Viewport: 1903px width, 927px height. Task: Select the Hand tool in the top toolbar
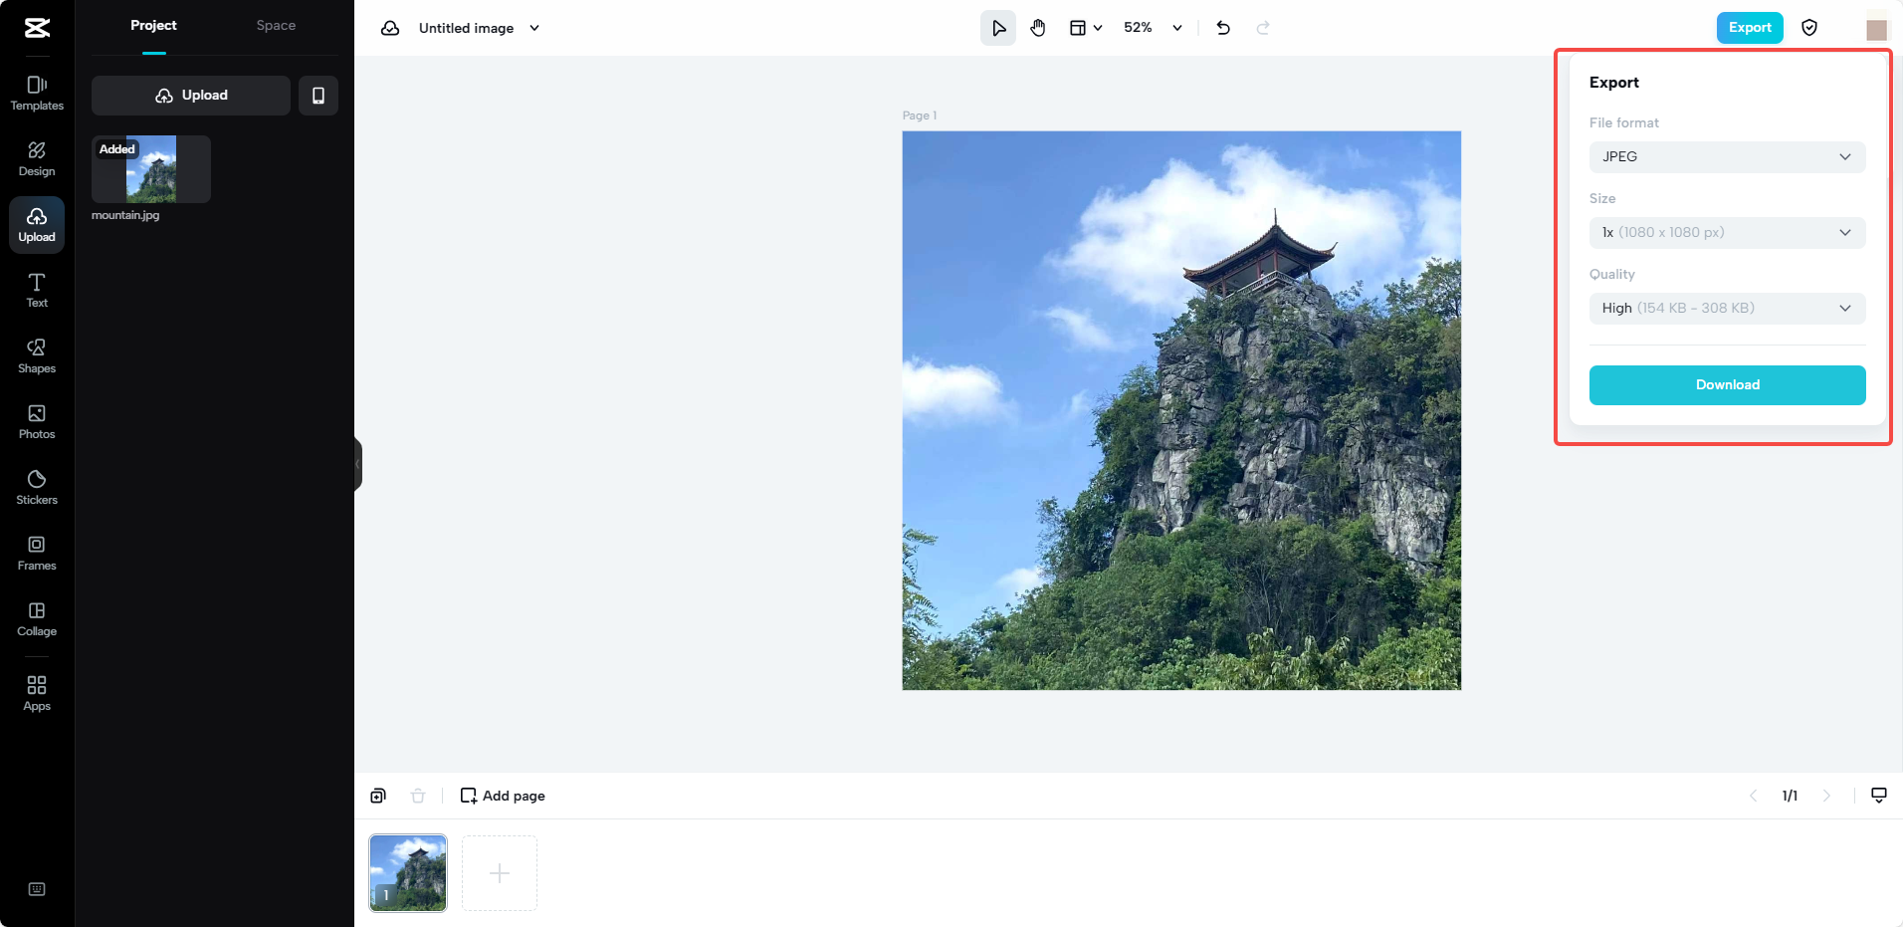click(1037, 27)
